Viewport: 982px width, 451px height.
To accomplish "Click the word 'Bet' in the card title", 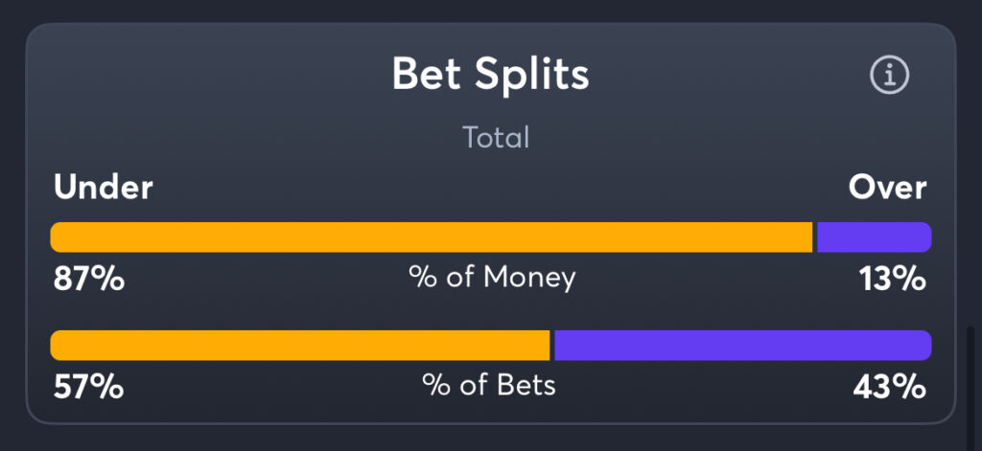I will click(x=429, y=75).
